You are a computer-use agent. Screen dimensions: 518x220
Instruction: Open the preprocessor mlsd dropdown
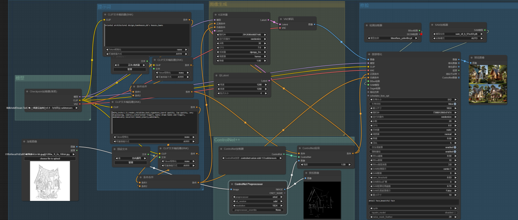258,197
